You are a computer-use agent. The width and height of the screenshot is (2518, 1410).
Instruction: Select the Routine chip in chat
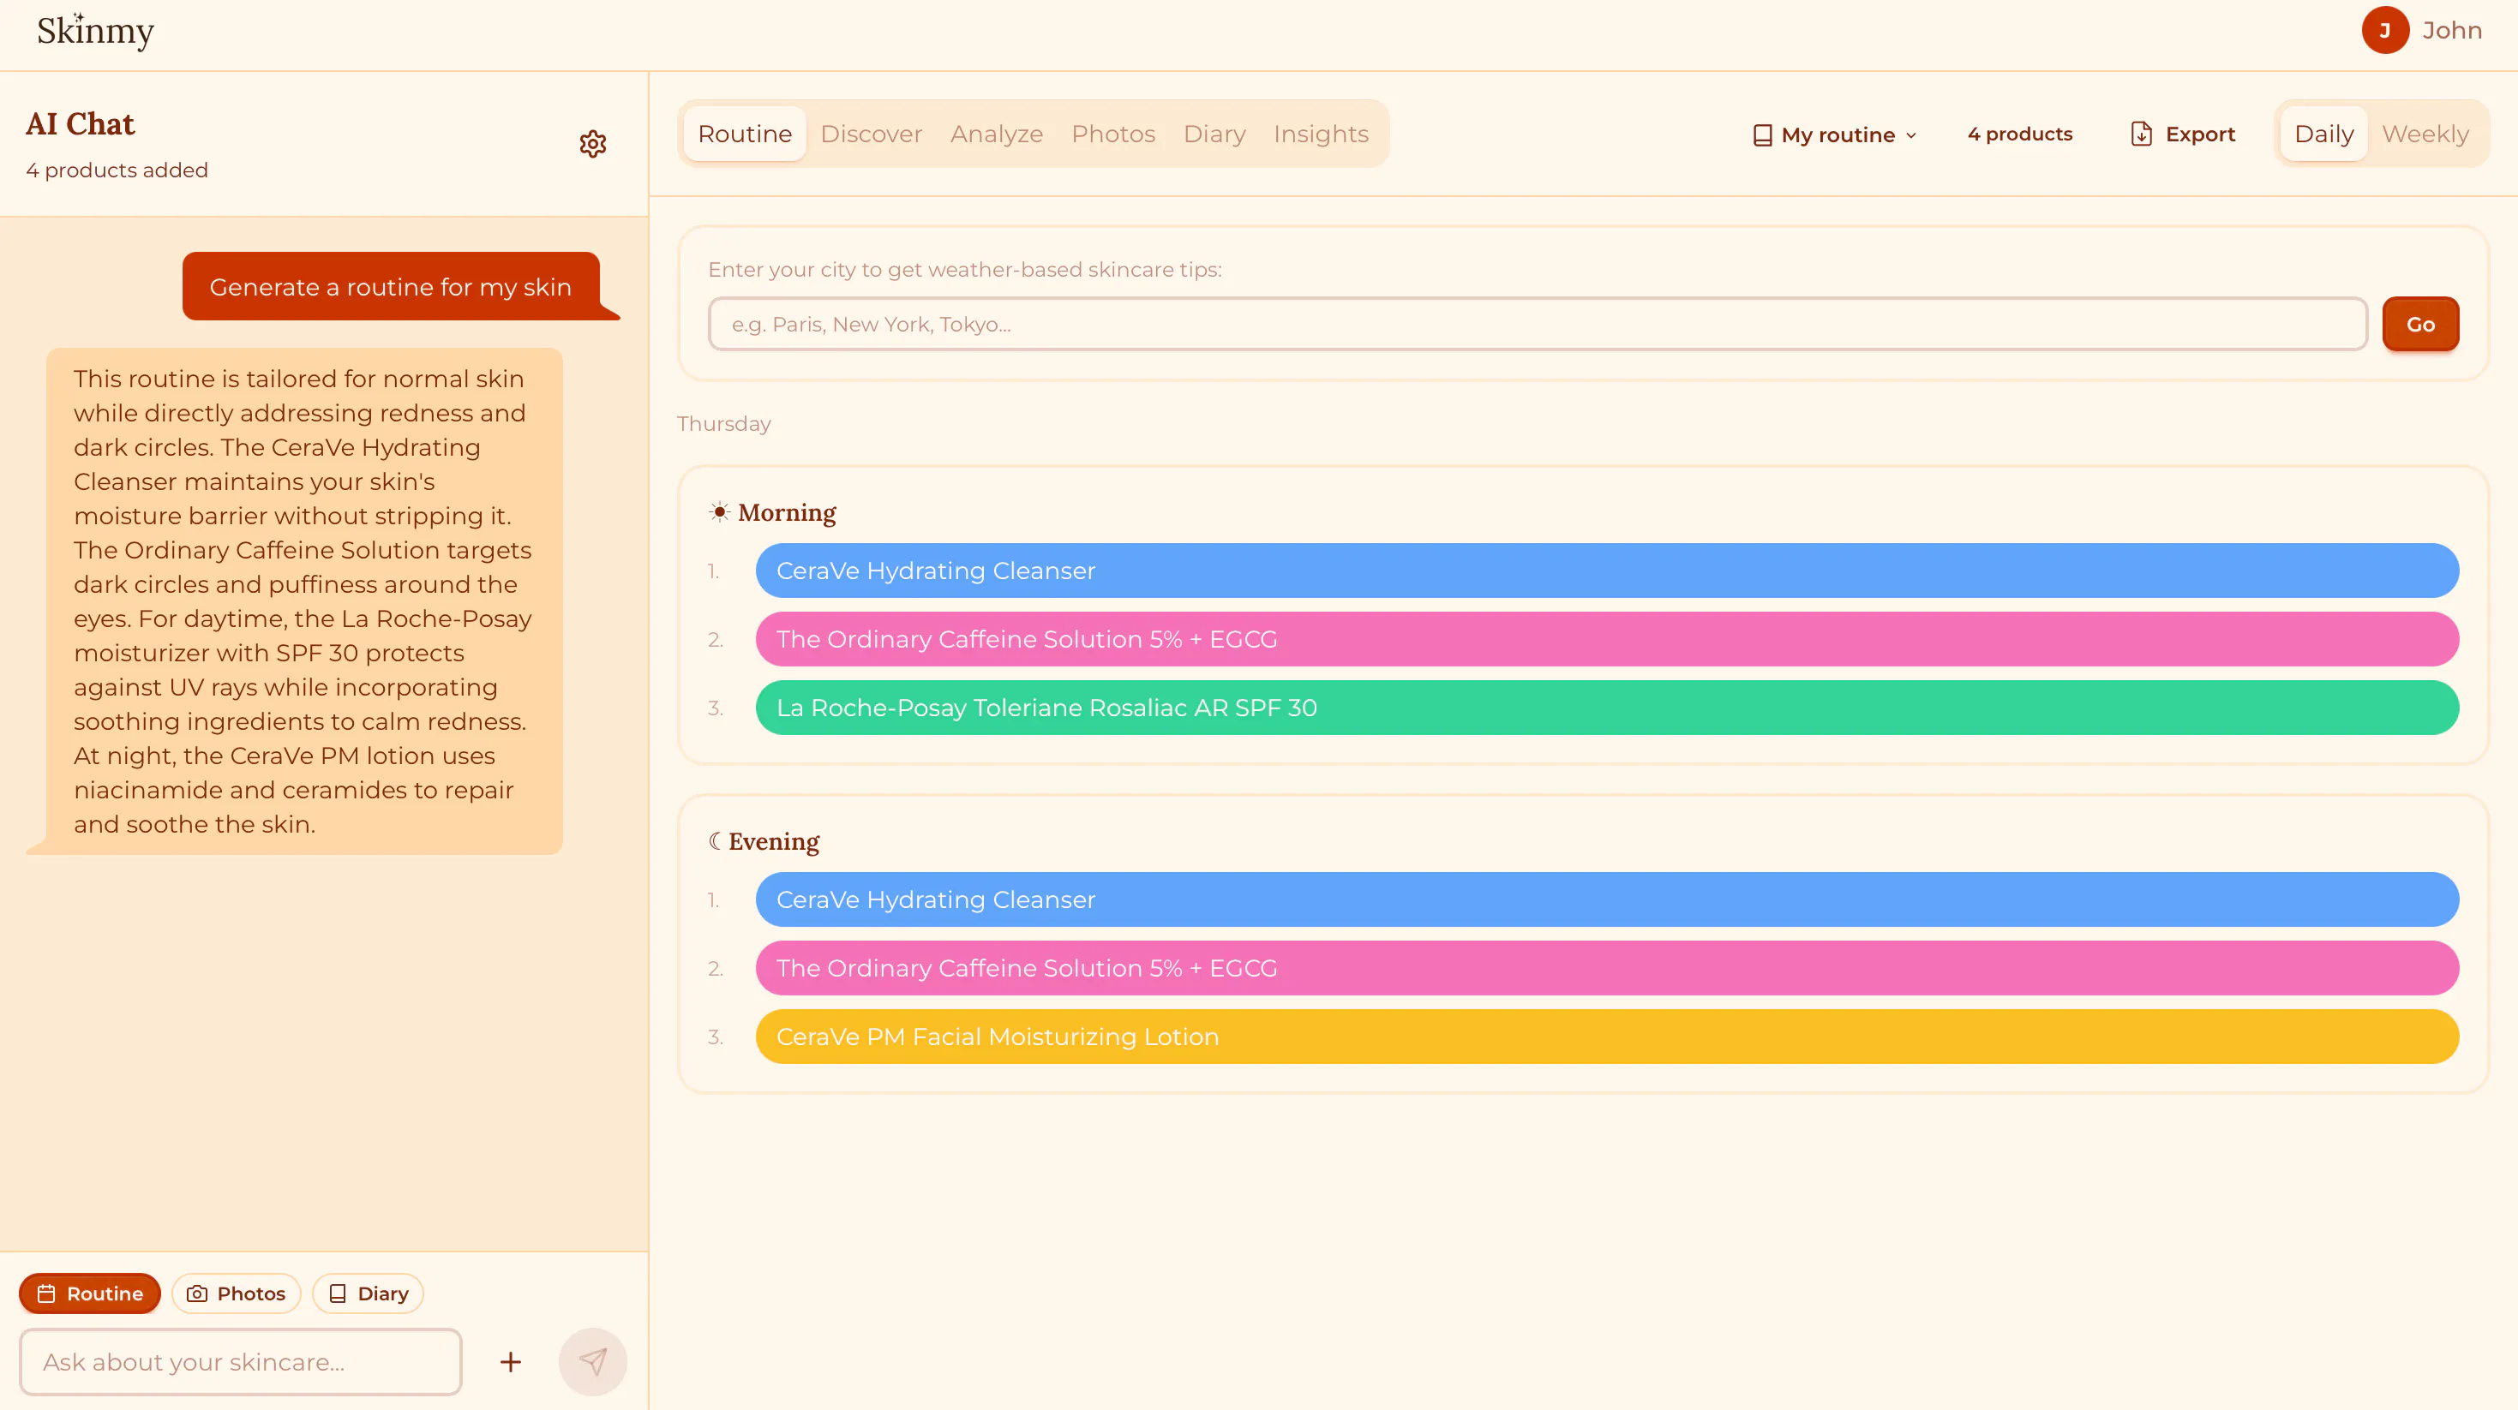point(90,1293)
